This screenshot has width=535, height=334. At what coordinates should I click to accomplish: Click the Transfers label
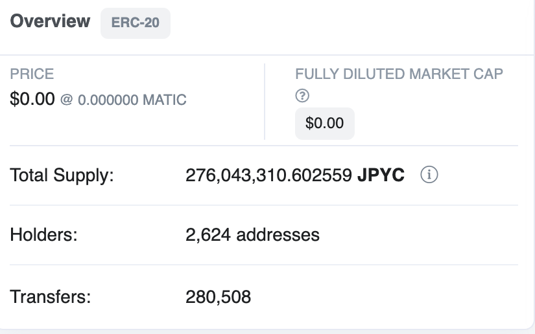(51, 296)
